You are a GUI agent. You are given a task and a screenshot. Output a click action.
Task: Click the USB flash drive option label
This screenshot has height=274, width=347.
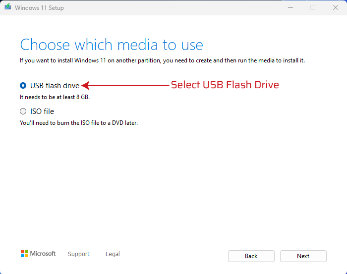[55, 86]
